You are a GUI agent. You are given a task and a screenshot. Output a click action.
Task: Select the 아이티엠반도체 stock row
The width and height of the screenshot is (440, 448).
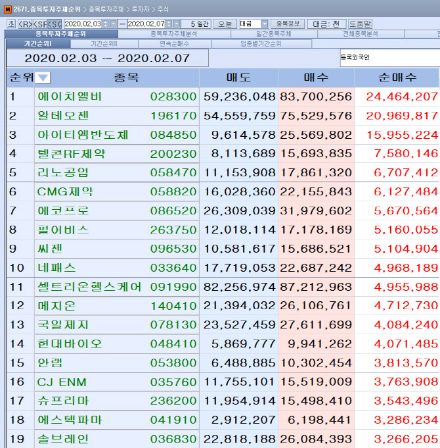[223, 135]
